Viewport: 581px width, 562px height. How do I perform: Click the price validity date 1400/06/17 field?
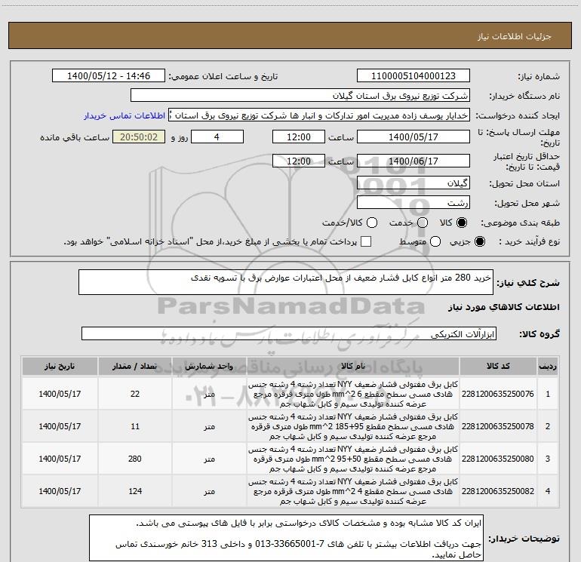coord(413,161)
